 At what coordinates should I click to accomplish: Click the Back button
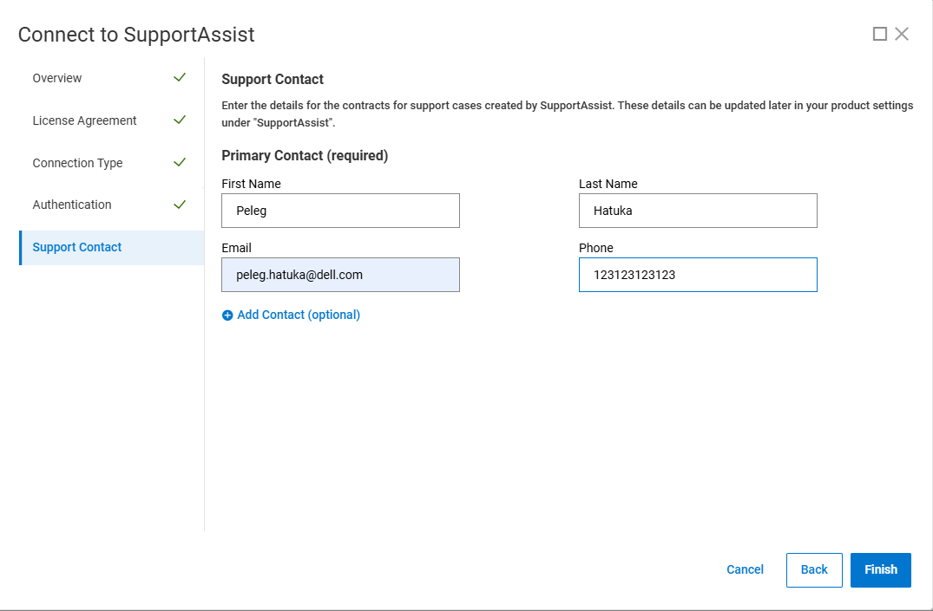(x=814, y=569)
